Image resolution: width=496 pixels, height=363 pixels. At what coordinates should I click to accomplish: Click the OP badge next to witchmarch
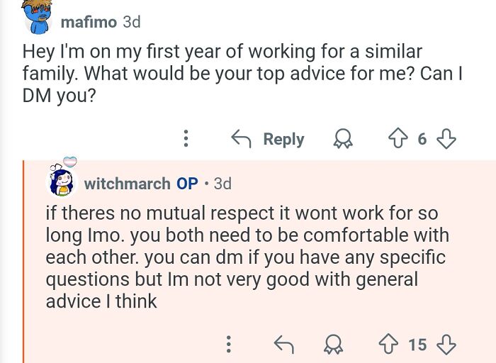(187, 184)
